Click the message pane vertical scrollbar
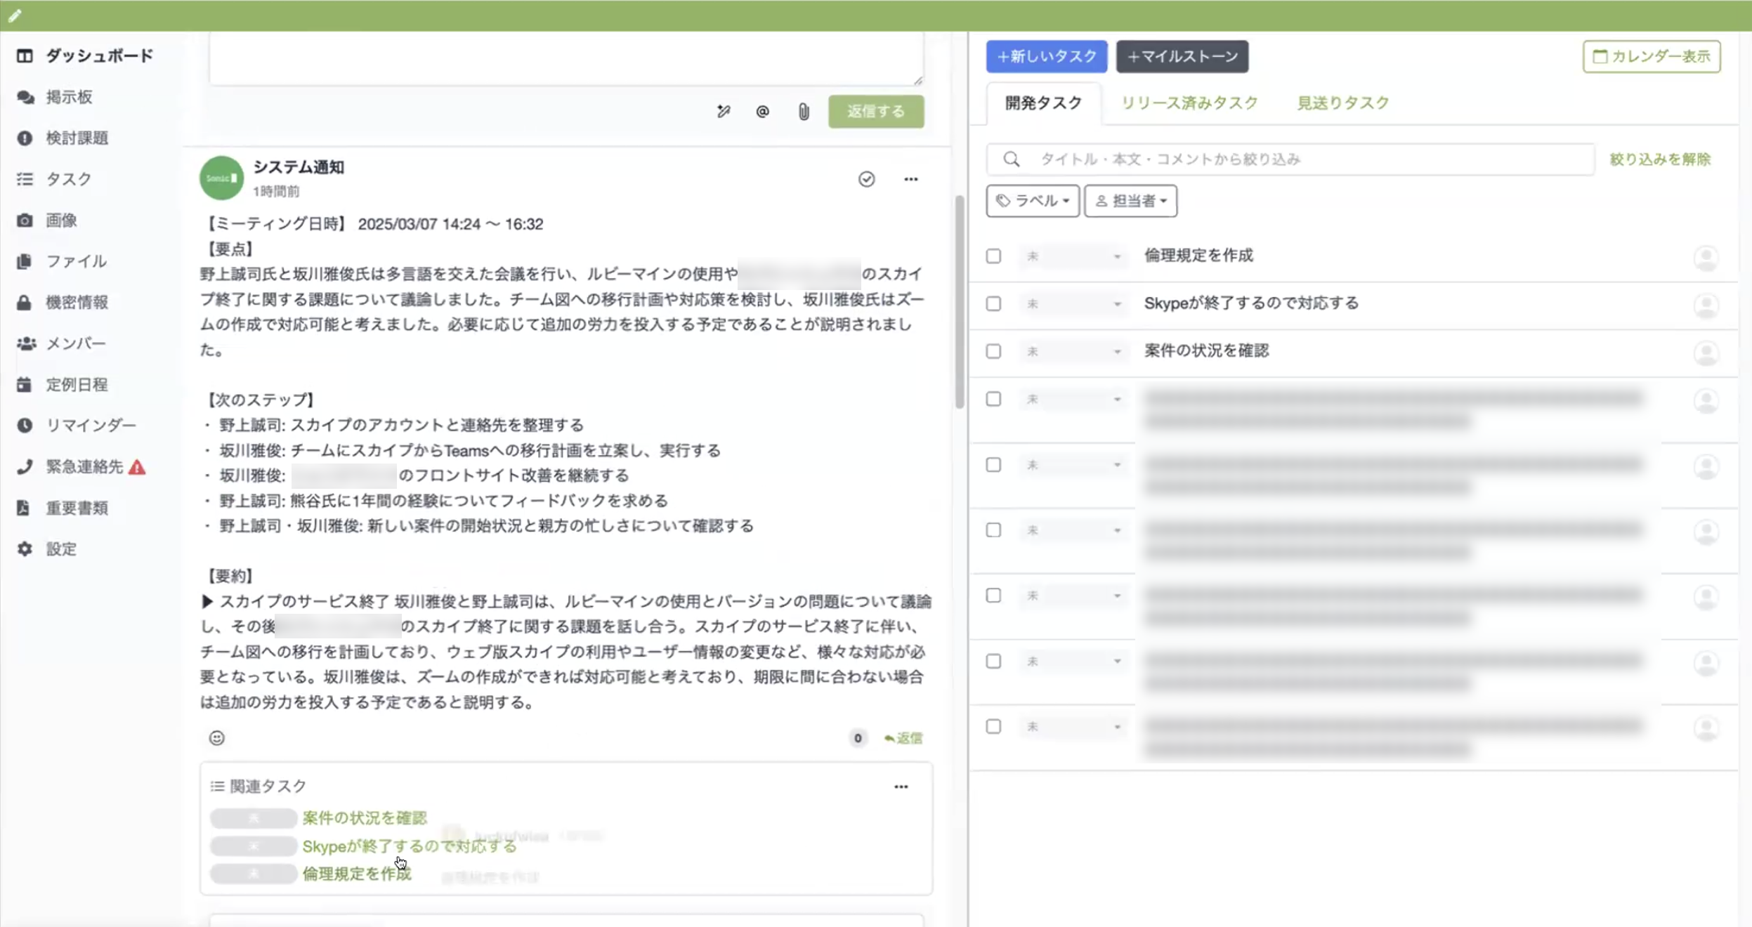The height and width of the screenshot is (927, 1752). [959, 302]
